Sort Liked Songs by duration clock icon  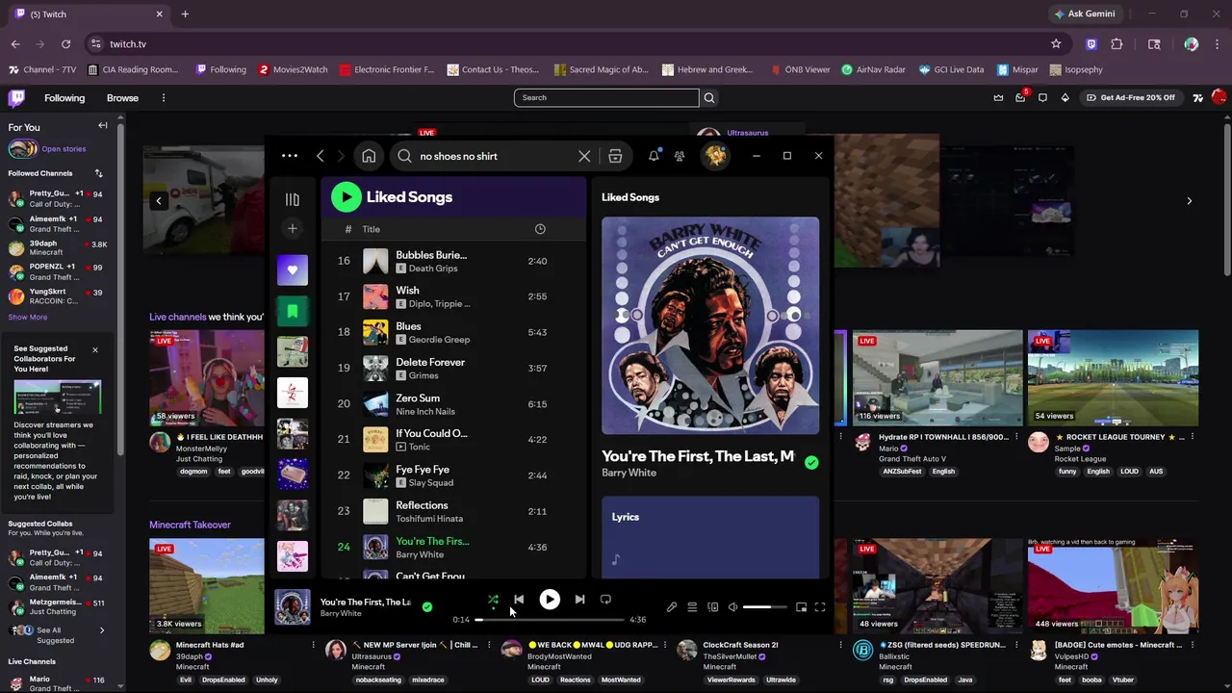point(540,229)
